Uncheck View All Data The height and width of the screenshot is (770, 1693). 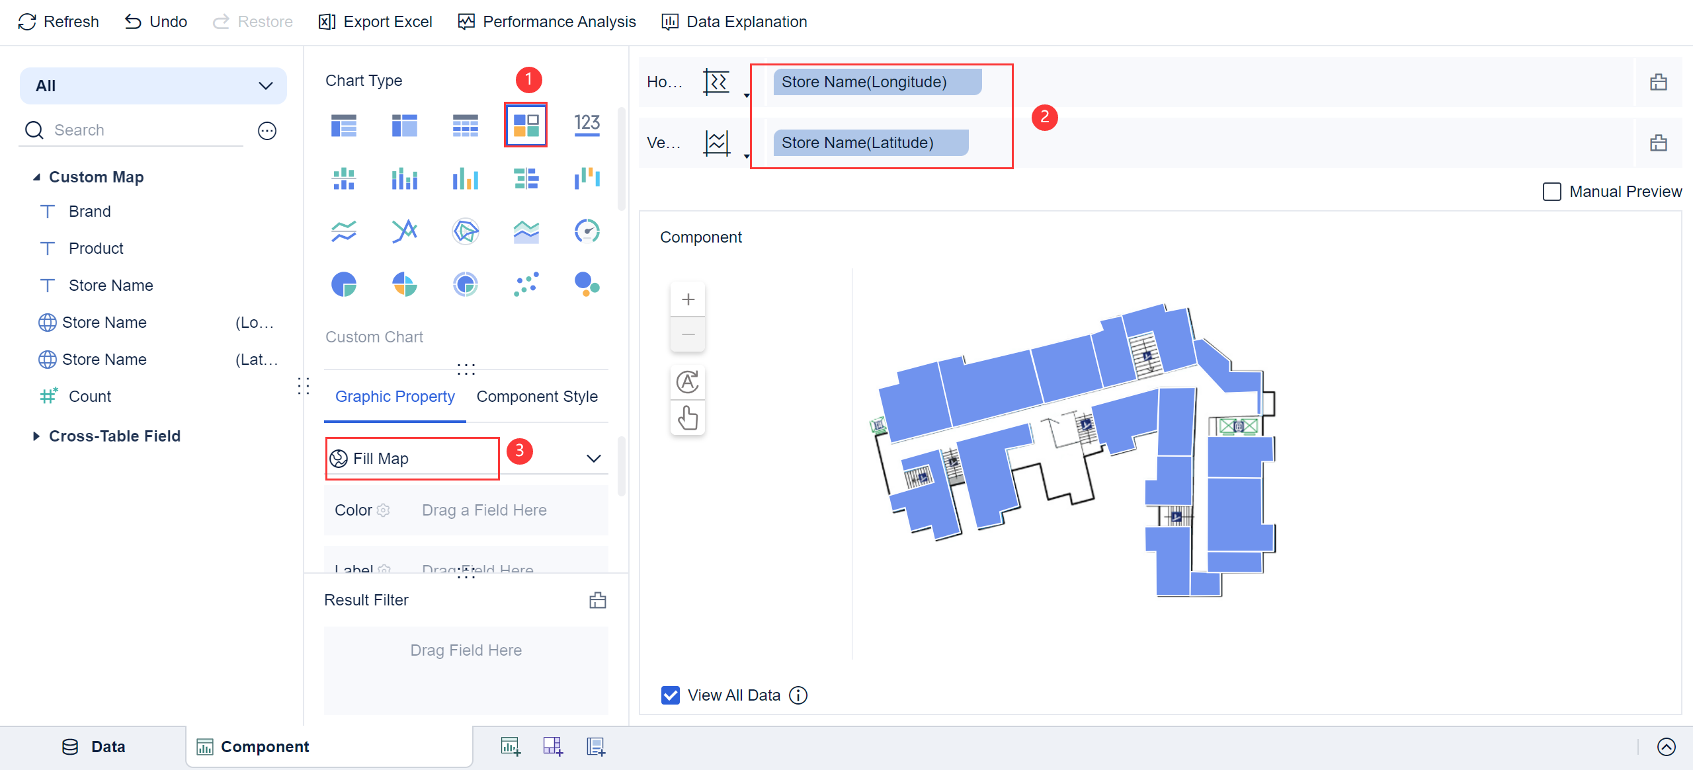pyautogui.click(x=671, y=695)
